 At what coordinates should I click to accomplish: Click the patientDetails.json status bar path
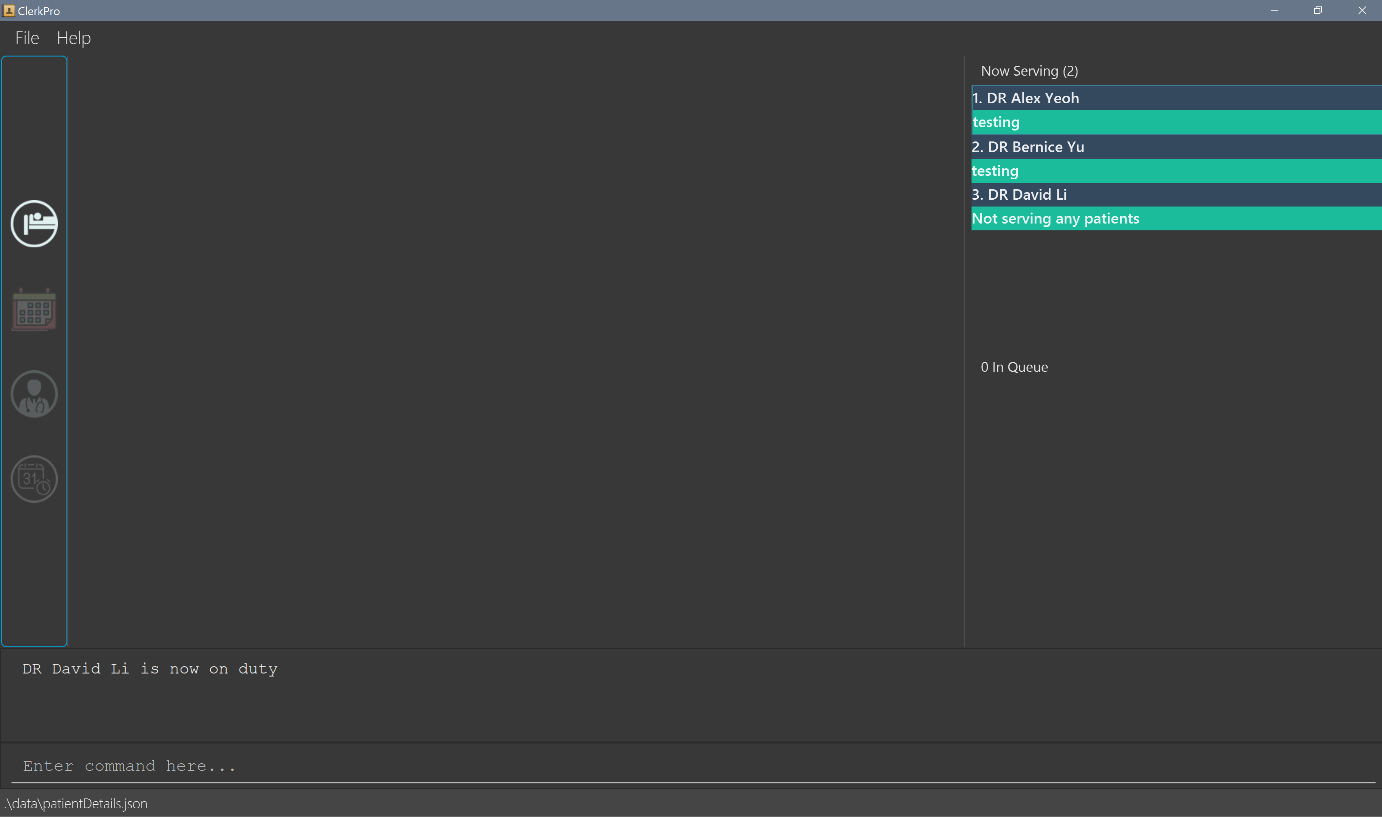pos(76,804)
